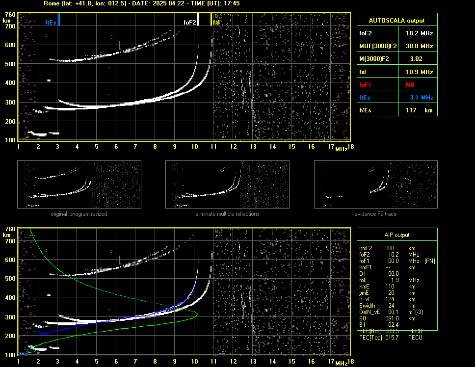Click the M(3000)F2 row label
475x367 pixels.
(x=374, y=59)
